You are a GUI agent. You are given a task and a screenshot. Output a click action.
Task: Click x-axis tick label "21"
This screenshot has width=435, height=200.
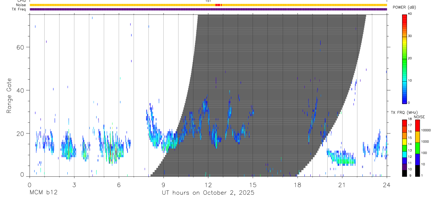(x=342, y=185)
